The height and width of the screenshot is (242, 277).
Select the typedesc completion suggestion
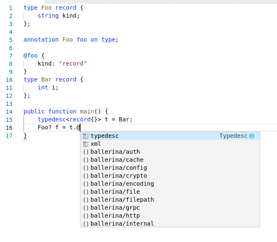click(170, 136)
